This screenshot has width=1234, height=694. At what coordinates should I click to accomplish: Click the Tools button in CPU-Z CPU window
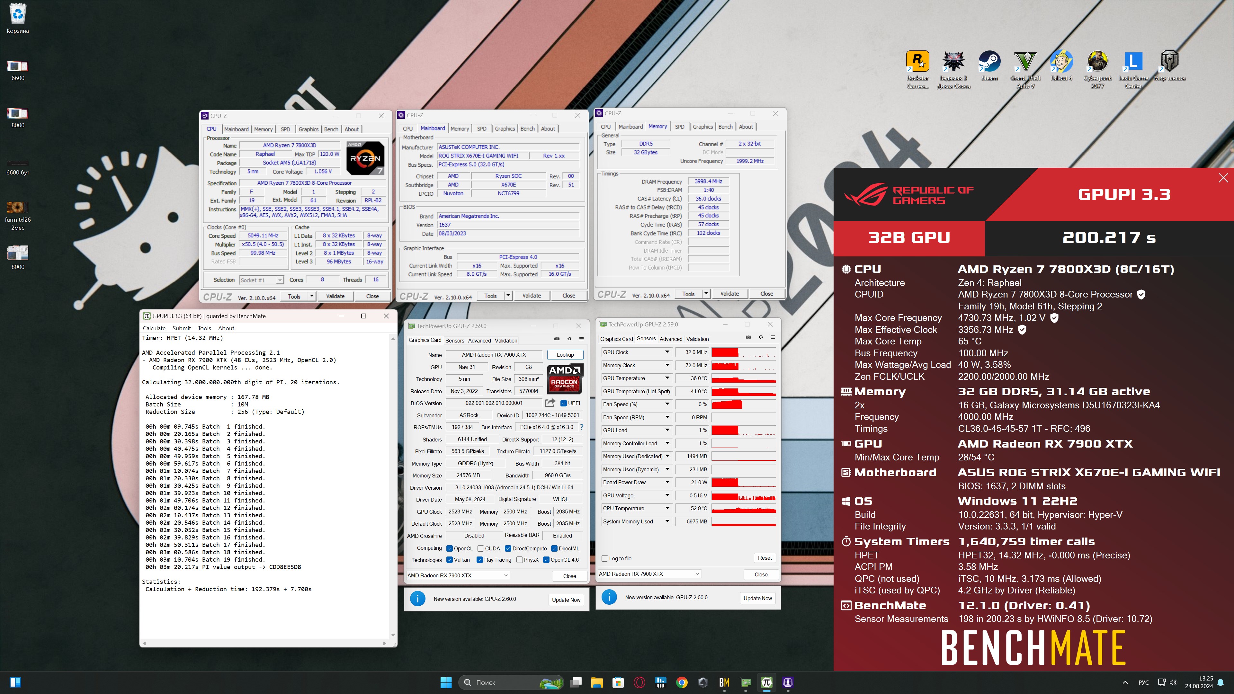pos(294,297)
